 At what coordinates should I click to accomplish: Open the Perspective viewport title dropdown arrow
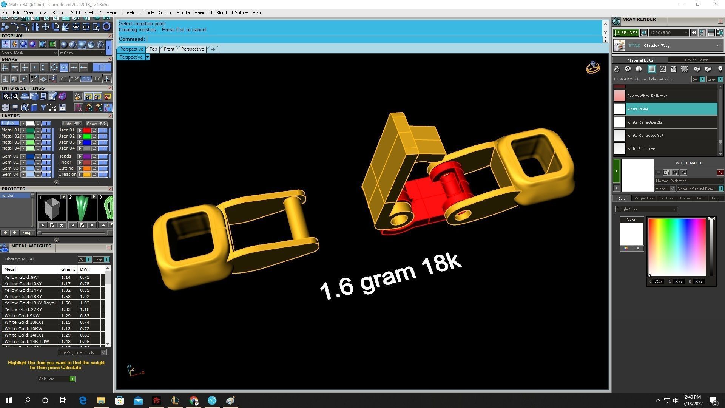pos(147,57)
